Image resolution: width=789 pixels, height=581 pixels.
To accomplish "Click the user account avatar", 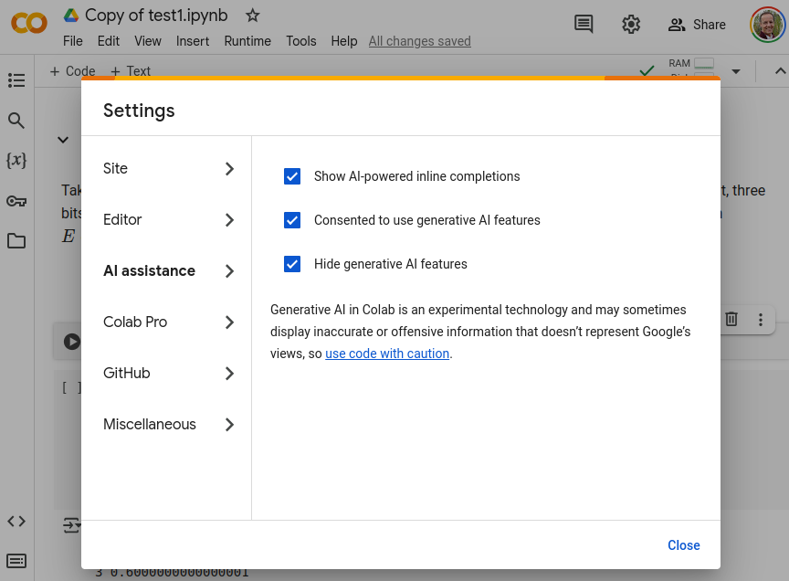I will coord(766,25).
